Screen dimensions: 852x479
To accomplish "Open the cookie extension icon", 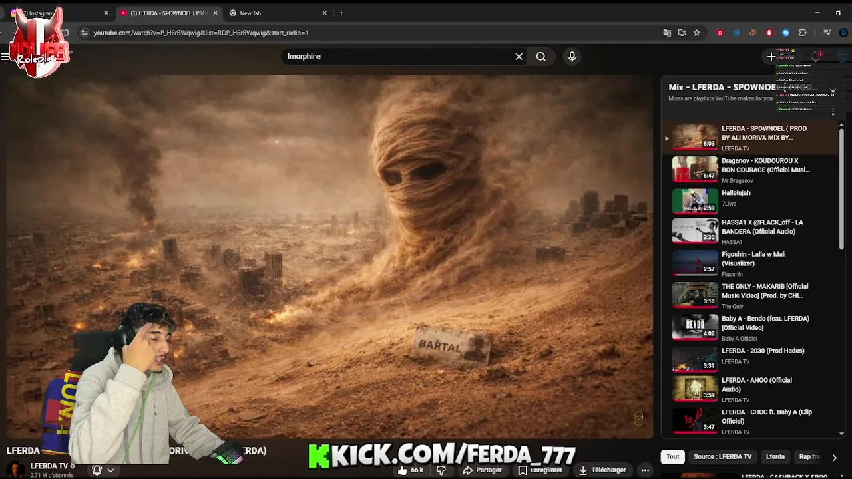I will point(753,32).
